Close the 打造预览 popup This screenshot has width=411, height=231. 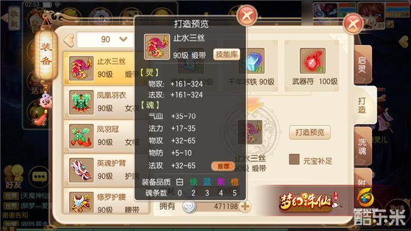click(x=247, y=16)
